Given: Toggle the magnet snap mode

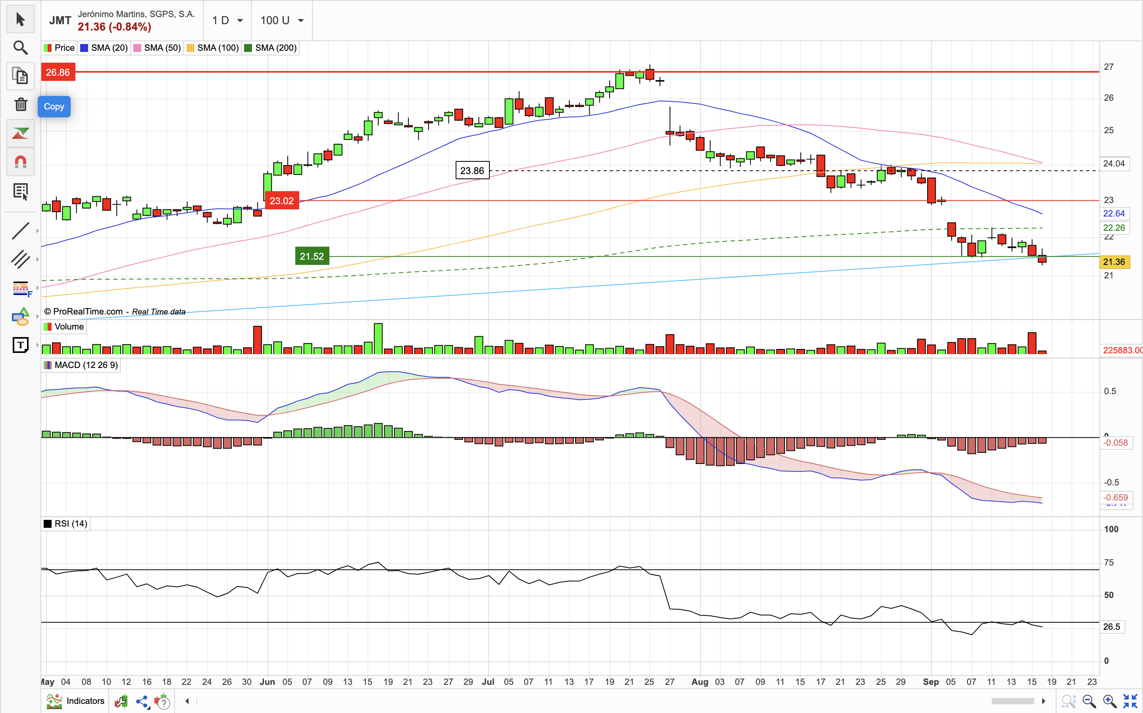Looking at the screenshot, I should 20,162.
